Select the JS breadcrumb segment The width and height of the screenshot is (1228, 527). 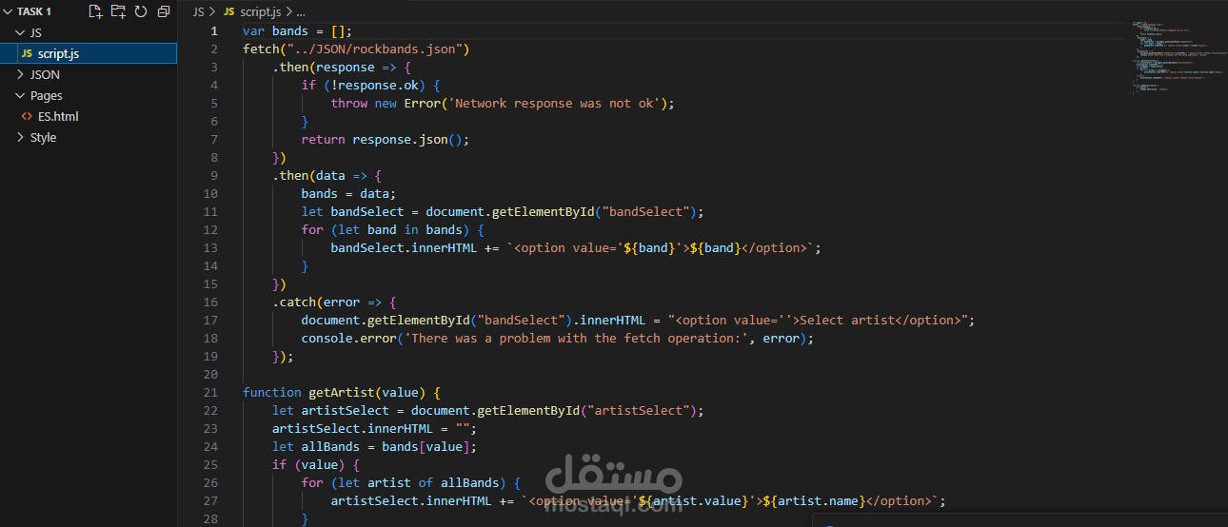coord(198,12)
